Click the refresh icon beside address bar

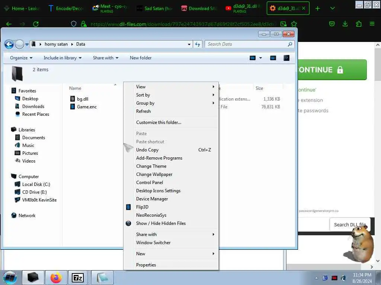[x=198, y=45]
